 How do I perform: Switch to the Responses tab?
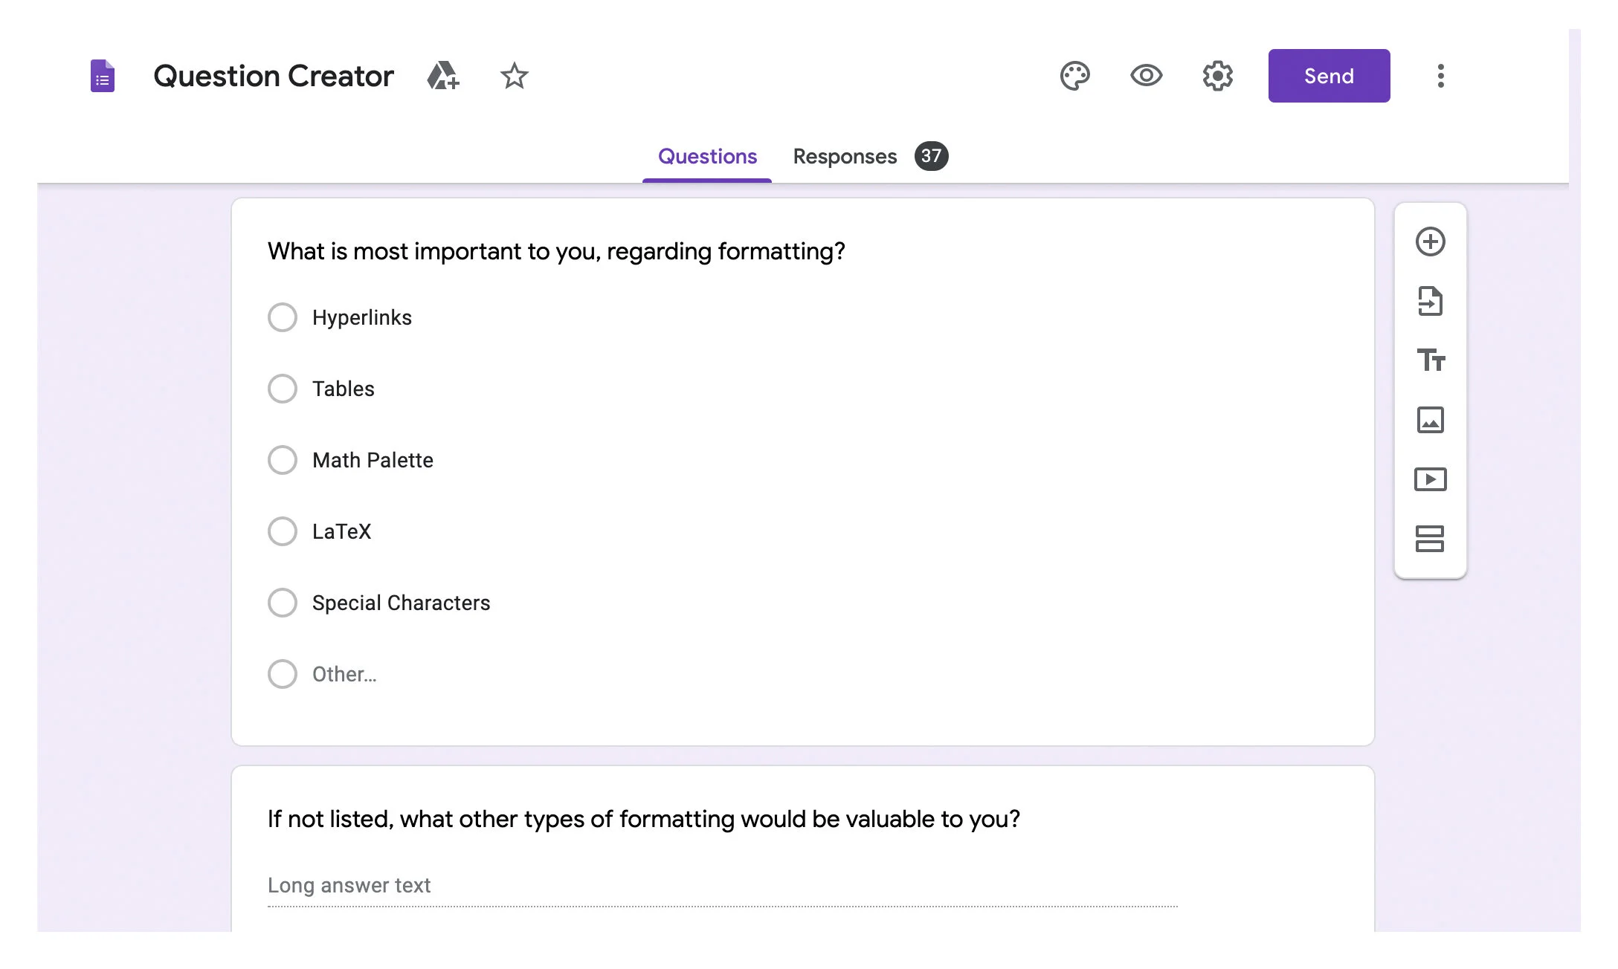(845, 156)
